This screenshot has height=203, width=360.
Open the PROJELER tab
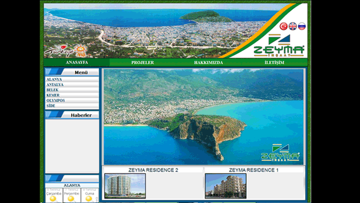click(x=142, y=62)
